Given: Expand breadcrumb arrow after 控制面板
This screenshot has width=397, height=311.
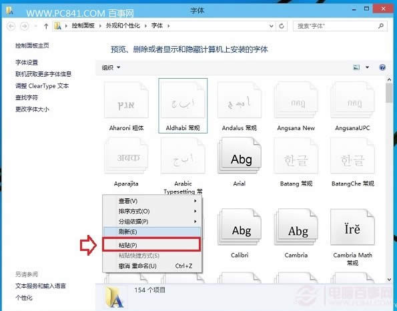Looking at the screenshot, I should click(x=100, y=26).
